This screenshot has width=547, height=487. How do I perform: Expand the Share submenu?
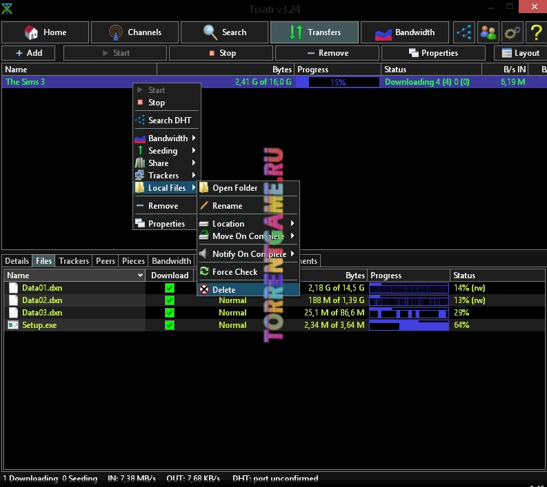click(167, 163)
